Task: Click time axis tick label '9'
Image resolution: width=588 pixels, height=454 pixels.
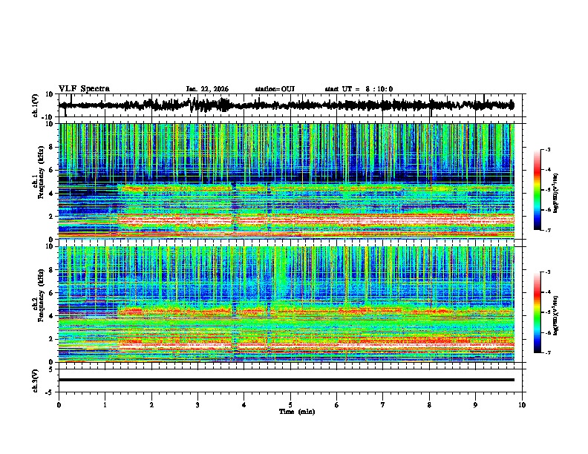Action: [475, 405]
